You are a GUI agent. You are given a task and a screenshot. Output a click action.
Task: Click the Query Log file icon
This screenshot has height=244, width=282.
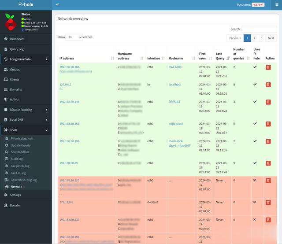[x=6, y=49]
